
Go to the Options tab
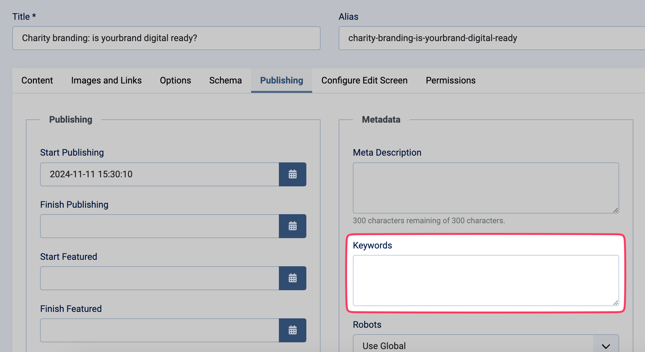pyautogui.click(x=175, y=81)
